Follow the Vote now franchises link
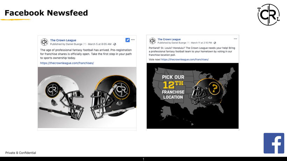Viewport: 287px width, 161px height. (185, 59)
